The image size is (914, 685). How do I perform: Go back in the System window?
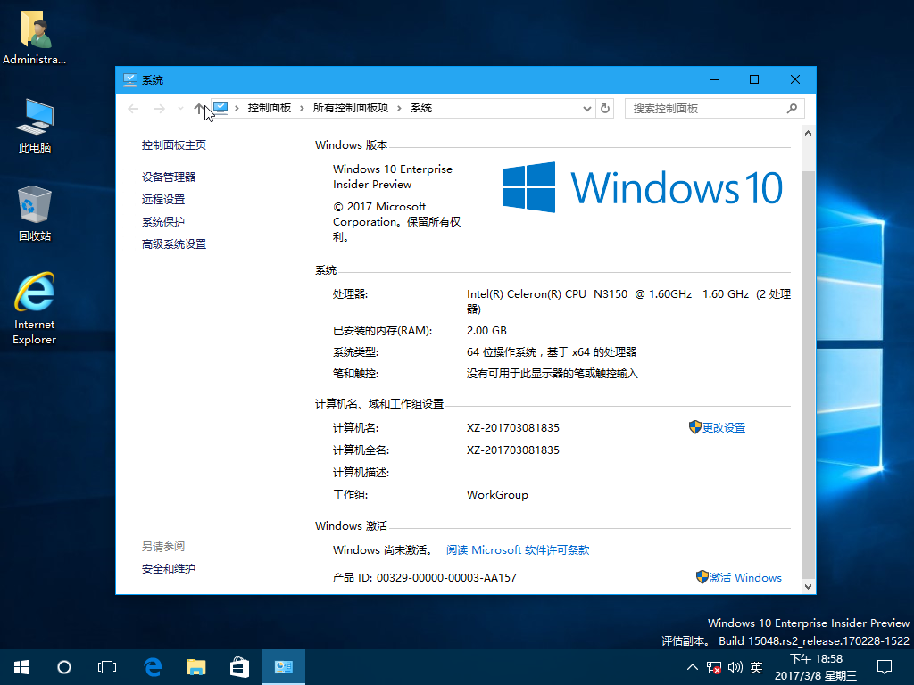click(x=133, y=108)
